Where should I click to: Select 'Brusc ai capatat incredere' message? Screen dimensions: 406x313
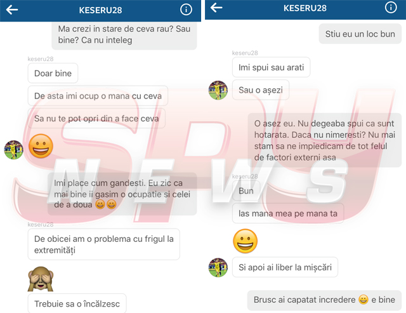tap(324, 300)
